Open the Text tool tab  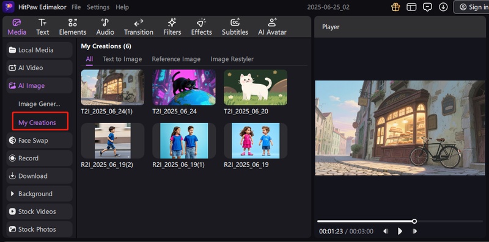(x=42, y=27)
